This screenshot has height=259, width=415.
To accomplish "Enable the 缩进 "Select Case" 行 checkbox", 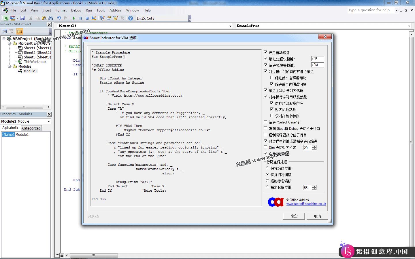I will [265, 122].
